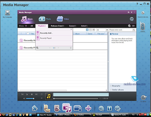Click Search device magnifier icon
151x117 pixels.
point(143,13)
